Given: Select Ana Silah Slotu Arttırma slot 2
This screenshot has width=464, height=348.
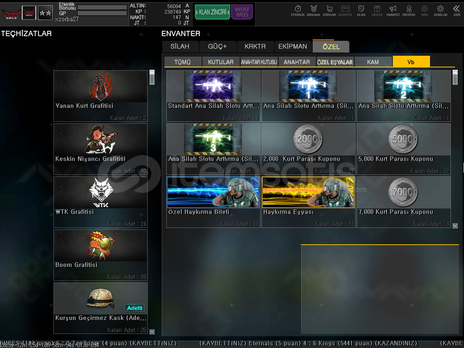Looking at the screenshot, I should [x=404, y=96].
